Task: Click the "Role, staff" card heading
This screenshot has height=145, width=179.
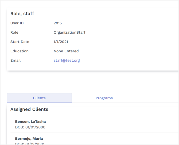Action: click(x=22, y=14)
